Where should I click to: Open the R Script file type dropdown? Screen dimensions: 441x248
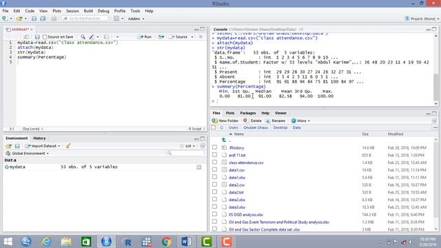(x=197, y=129)
